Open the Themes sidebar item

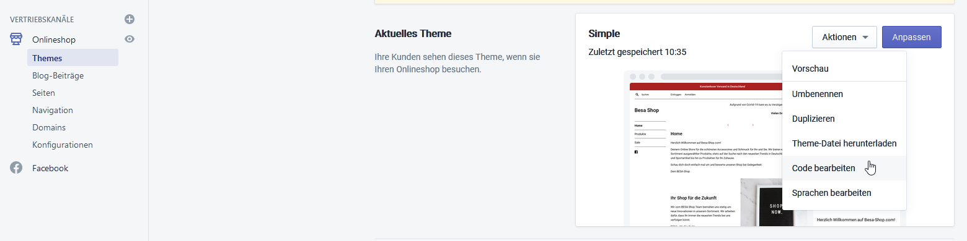tap(73, 58)
